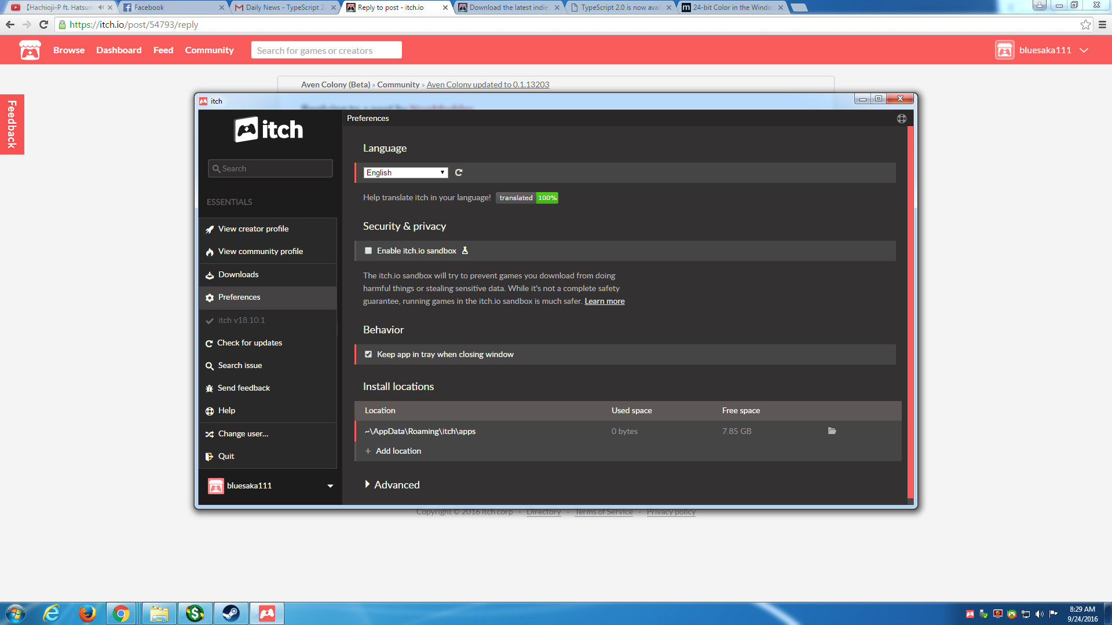Viewport: 1112px width, 625px height.
Task: Open Steam from the taskbar
Action: tap(231, 613)
